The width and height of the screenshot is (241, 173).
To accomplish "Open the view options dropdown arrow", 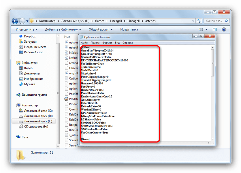I will click(206, 29).
